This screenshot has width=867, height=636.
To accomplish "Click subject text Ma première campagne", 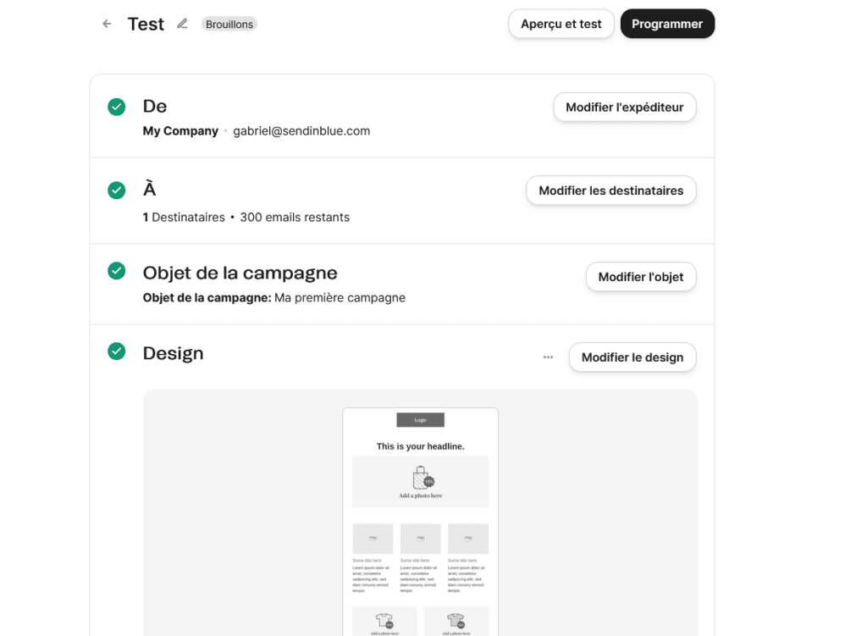I will click(340, 297).
